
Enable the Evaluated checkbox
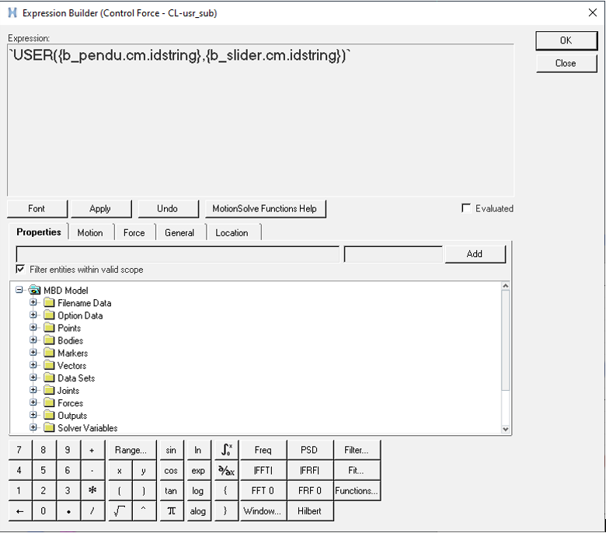tap(466, 208)
